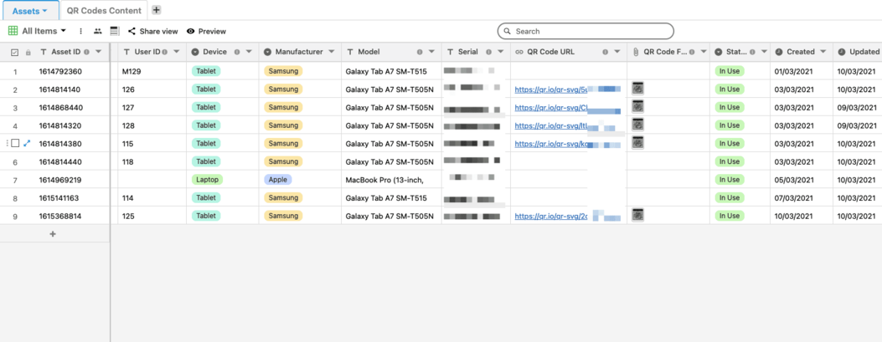Expand the All Items view dropdown

(39, 31)
